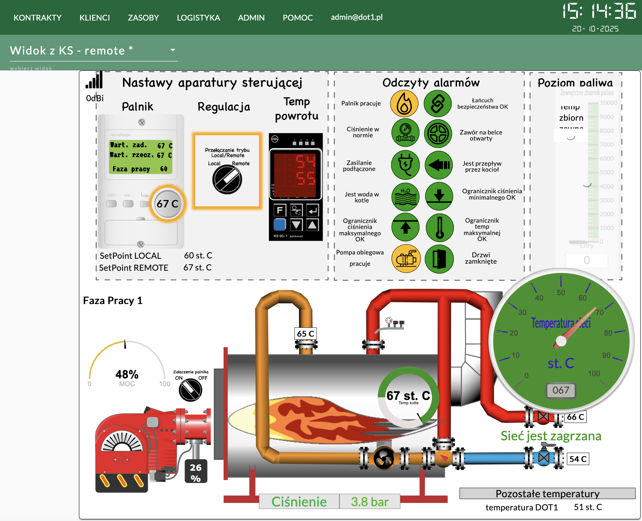Toggle the Local/Remote mode rotary switch

coord(227,180)
